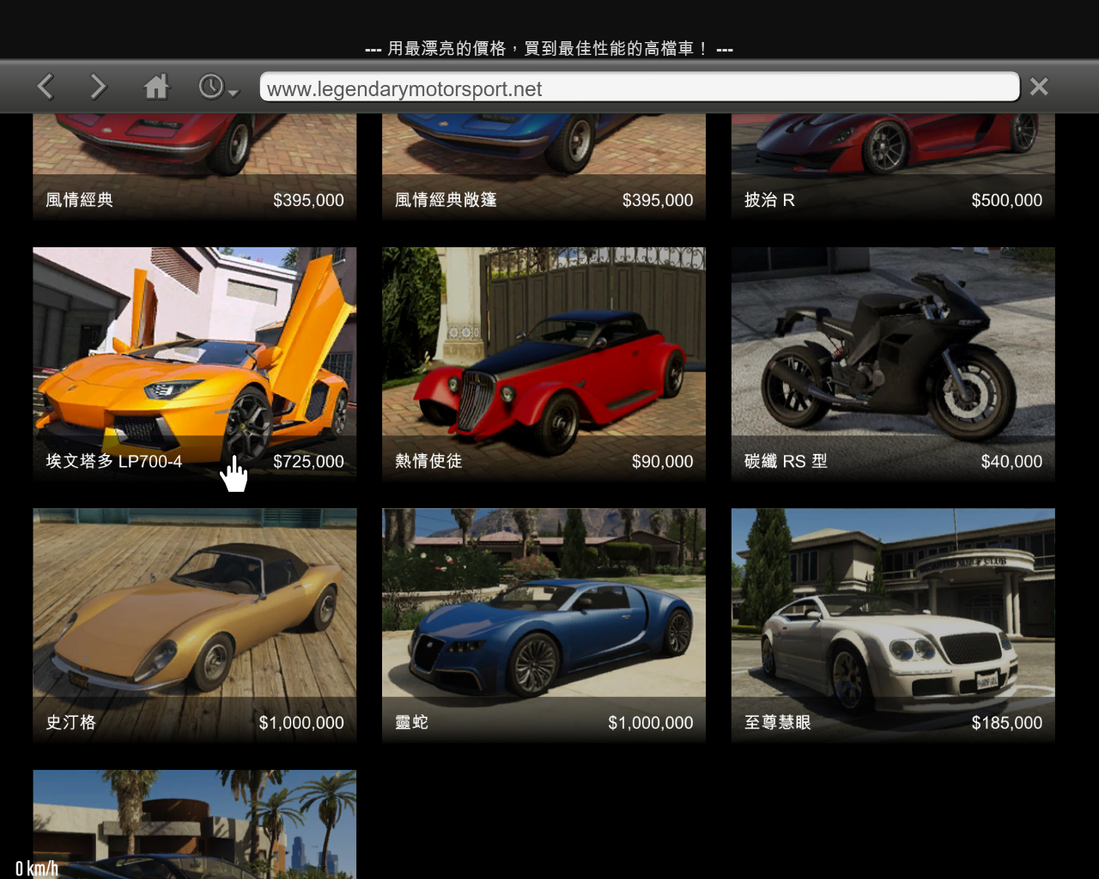This screenshot has width=1099, height=879.
Task: Click the 史汀格 name label
Action: (x=70, y=723)
